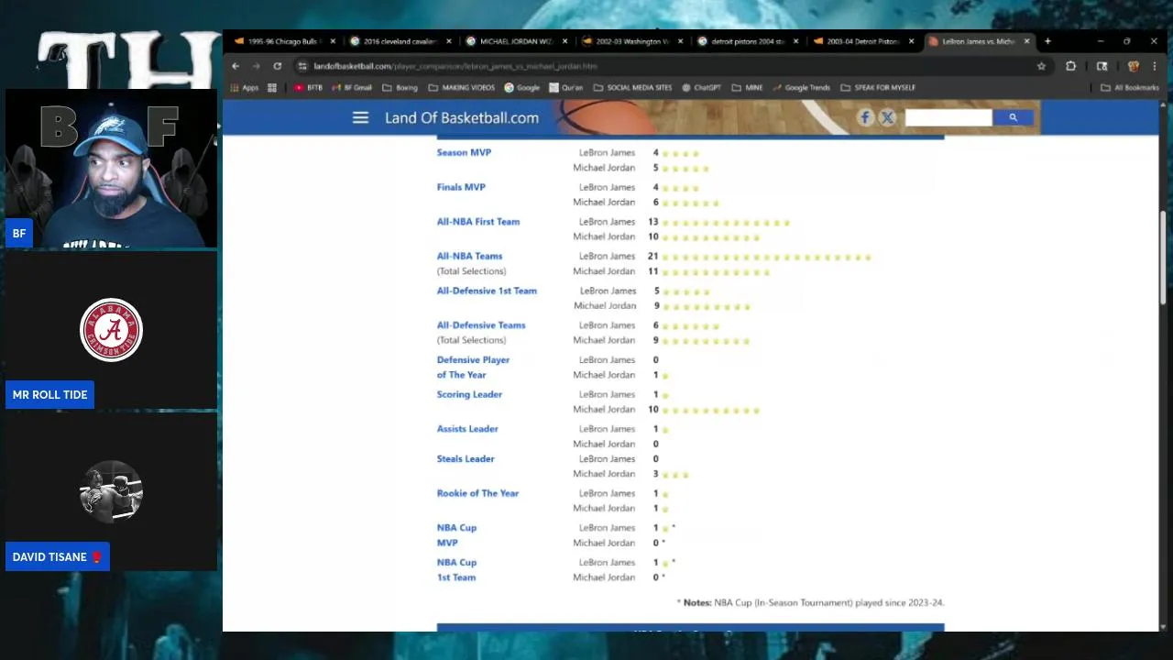1173x660 pixels.
Task: Open the Google bookmark
Action: pos(521,88)
